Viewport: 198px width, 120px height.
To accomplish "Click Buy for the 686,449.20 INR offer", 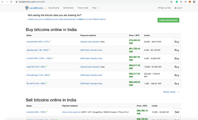I will pos(177,84).
